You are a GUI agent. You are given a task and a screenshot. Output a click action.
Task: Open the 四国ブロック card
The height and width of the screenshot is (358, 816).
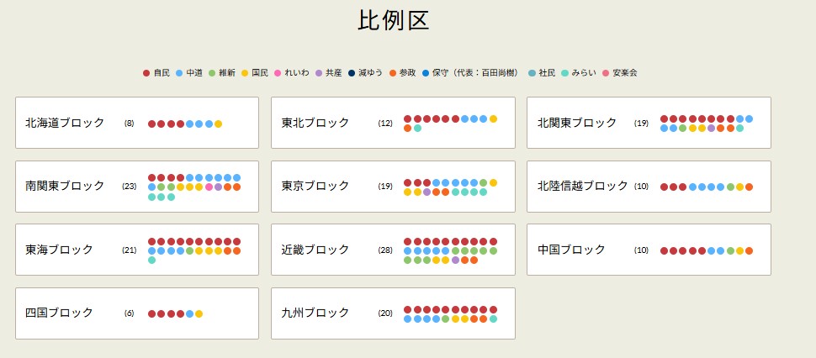coord(137,313)
